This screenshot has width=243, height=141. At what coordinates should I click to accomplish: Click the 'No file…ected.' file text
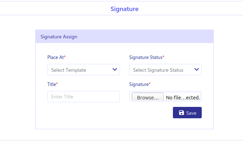183,98
